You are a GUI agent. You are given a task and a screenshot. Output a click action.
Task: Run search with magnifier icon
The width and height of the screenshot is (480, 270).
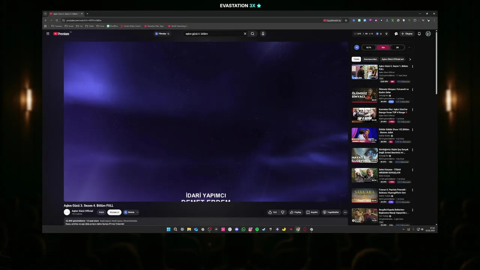252,34
